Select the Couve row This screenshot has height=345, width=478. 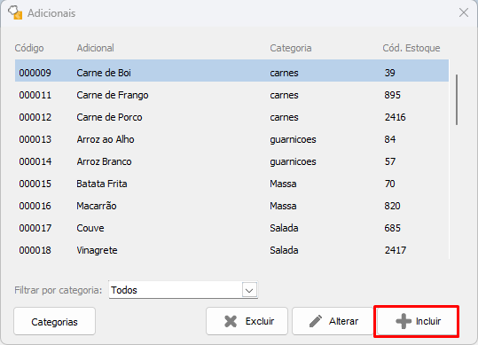pyautogui.click(x=231, y=228)
